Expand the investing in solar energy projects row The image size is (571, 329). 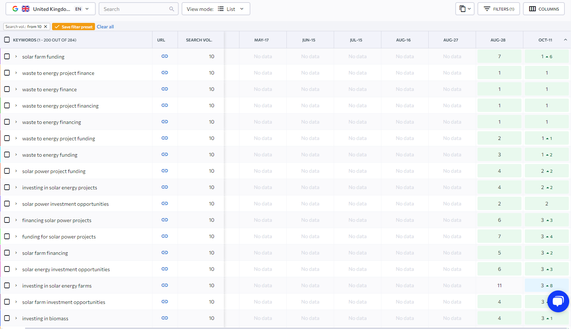point(16,187)
